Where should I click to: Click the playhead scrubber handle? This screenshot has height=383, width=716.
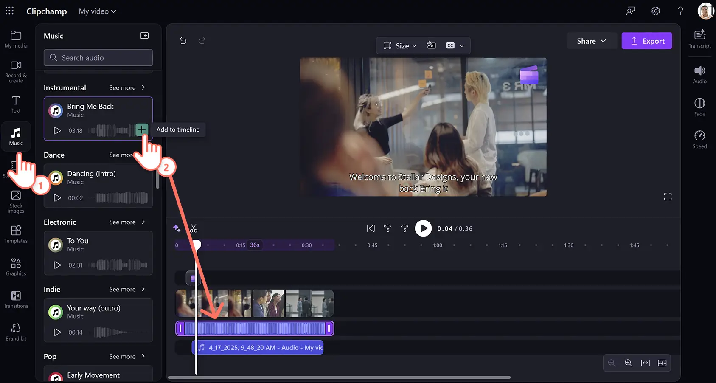pyautogui.click(x=196, y=245)
